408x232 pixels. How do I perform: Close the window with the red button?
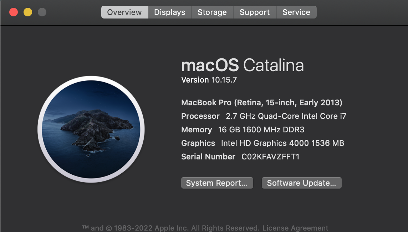14,12
